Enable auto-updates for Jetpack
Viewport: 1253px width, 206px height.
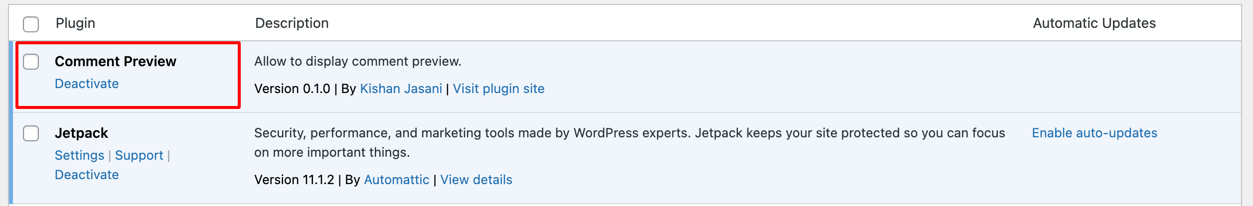(x=1095, y=133)
